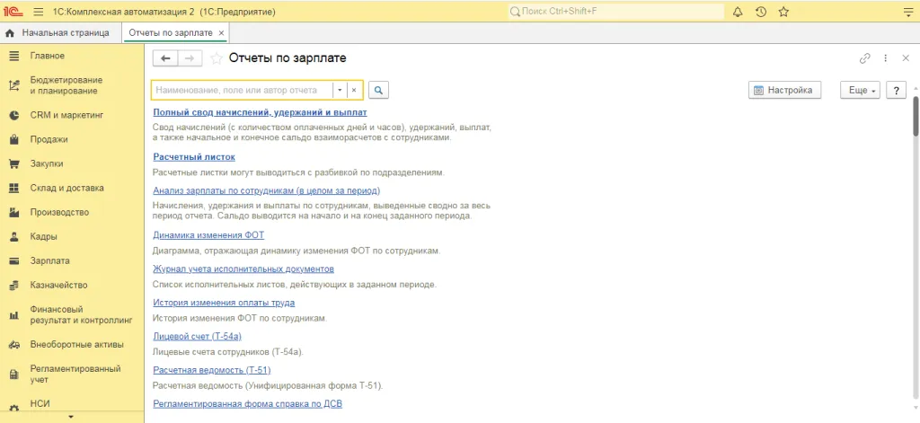Click the Кадры person icon

tap(14, 237)
